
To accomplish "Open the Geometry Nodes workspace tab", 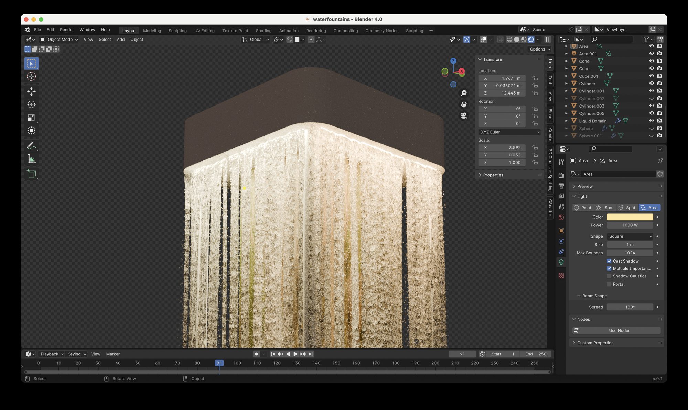I will (x=381, y=31).
